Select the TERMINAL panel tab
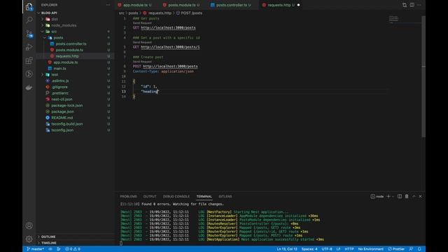The height and width of the screenshot is (252, 448). tap(204, 196)
